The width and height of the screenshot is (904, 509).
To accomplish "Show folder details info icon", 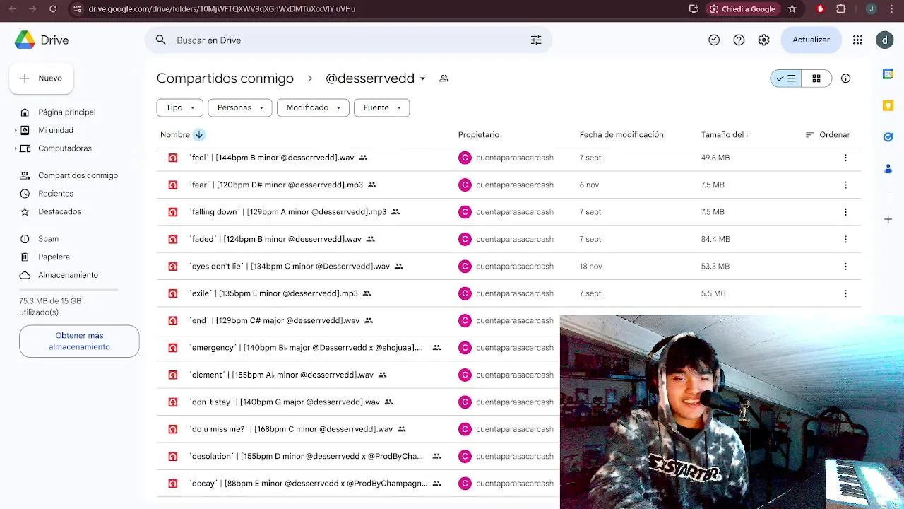I will (846, 78).
